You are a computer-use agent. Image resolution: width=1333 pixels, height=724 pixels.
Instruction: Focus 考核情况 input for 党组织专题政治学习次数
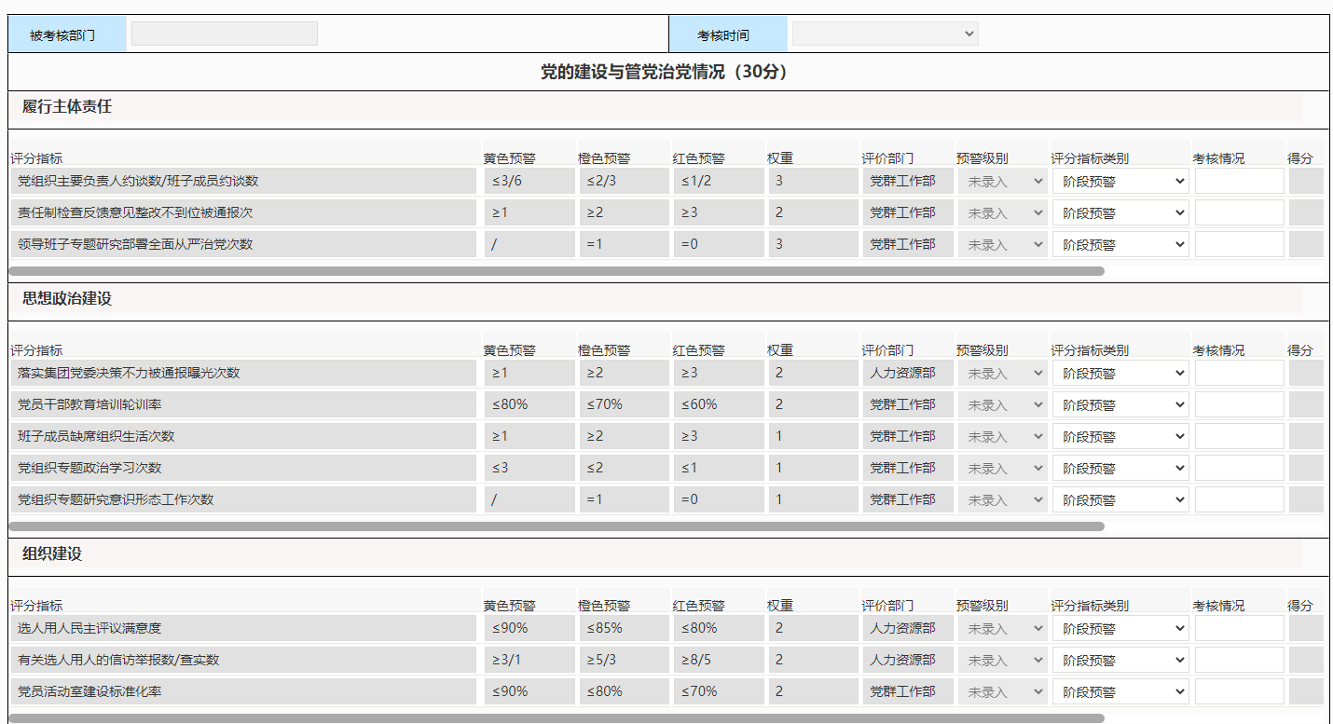[x=1239, y=469]
